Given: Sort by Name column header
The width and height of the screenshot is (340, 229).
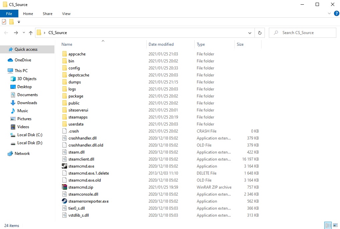Looking at the screenshot, I should pyautogui.click(x=103, y=44).
